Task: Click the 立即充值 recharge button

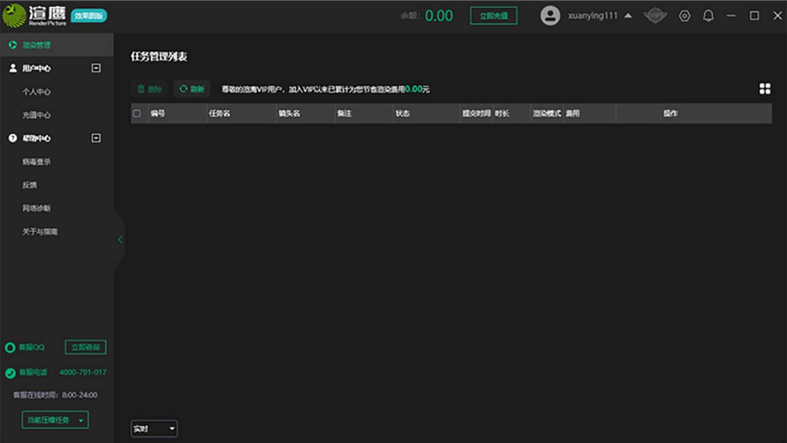Action: click(493, 16)
